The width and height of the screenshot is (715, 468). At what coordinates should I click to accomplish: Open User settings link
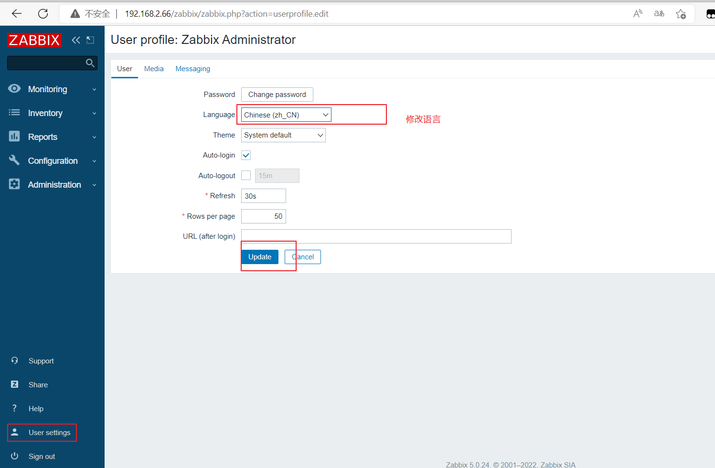click(49, 433)
